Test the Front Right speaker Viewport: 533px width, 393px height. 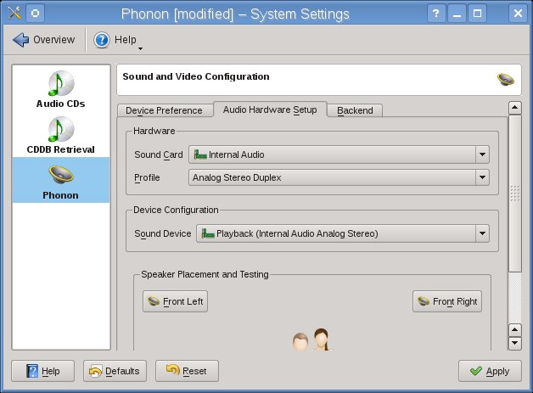pyautogui.click(x=447, y=301)
